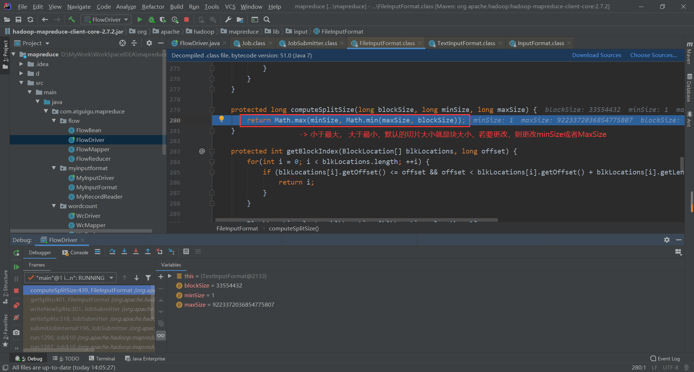Click the Save All icon
The width and height of the screenshot is (694, 372).
click(18, 20)
